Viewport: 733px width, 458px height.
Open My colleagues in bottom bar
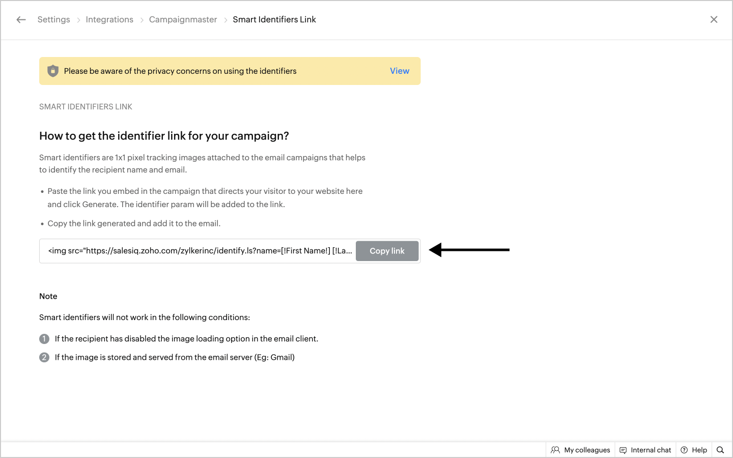pos(580,450)
